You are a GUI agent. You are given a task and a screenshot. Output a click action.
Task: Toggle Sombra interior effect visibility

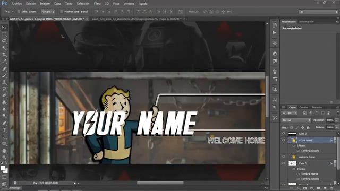tap(298, 174)
